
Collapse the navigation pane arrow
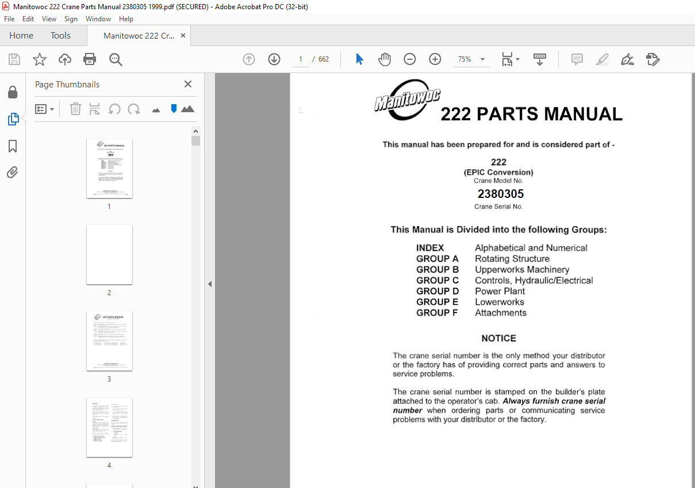pyautogui.click(x=210, y=284)
